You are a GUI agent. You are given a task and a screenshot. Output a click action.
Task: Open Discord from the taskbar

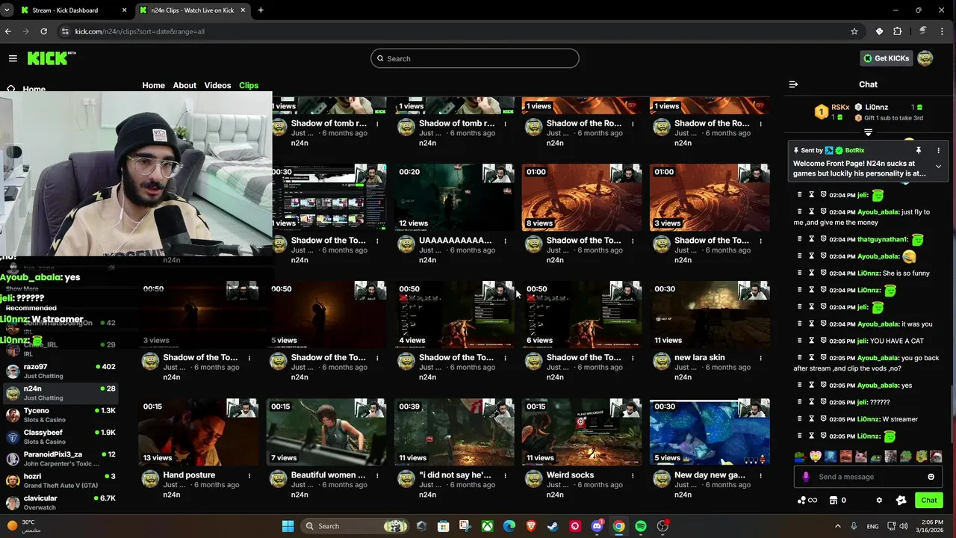click(597, 526)
